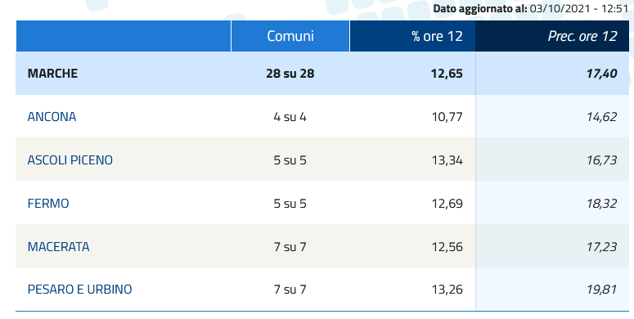Click Ascoli Piceno's turnout value 13,34
The height and width of the screenshot is (319, 634).
[447, 160]
